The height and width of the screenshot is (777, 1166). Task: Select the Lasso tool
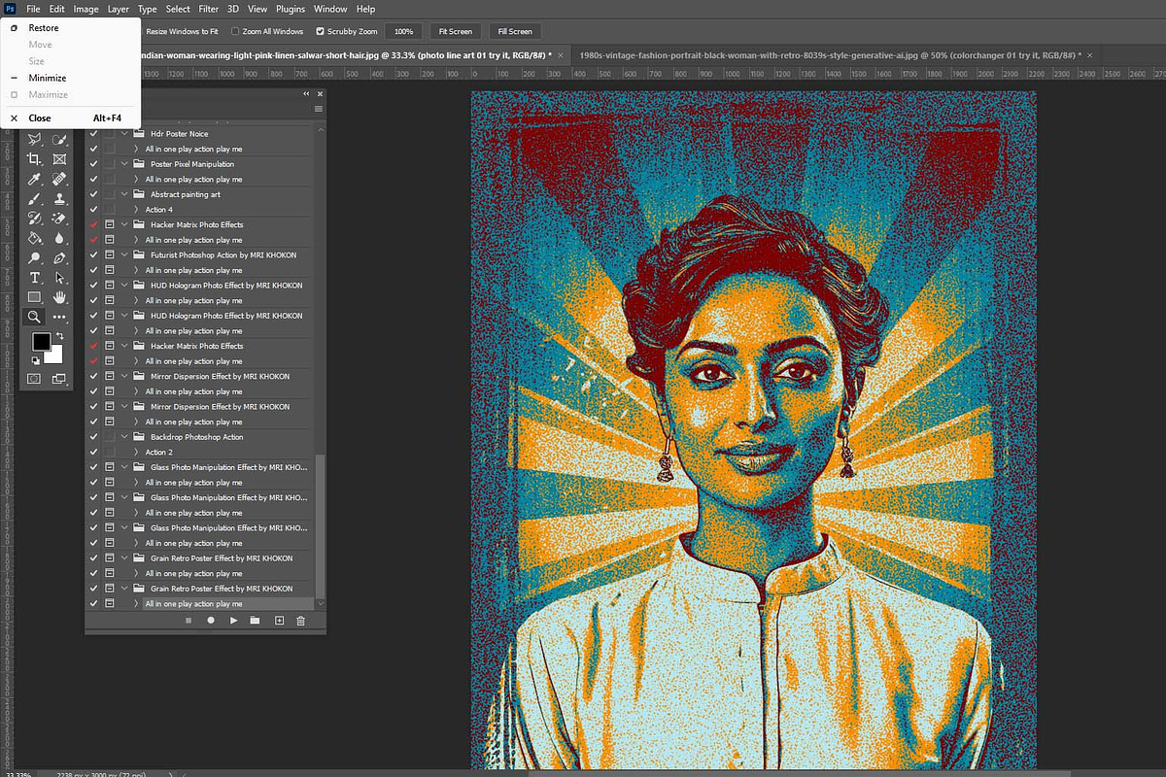tap(34, 140)
